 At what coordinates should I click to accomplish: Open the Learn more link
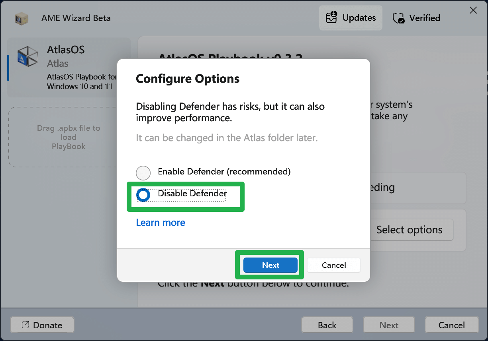pos(161,223)
